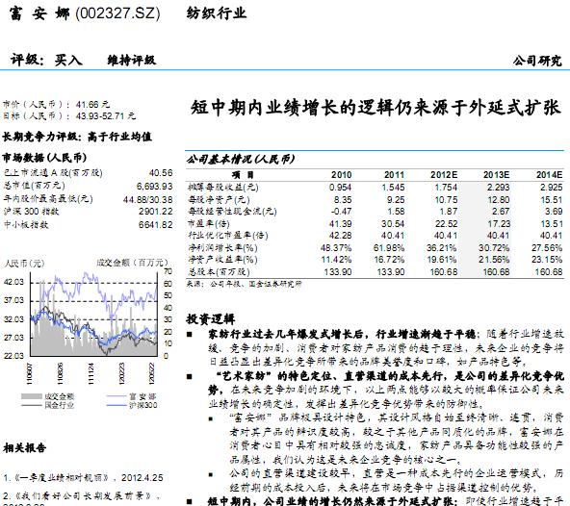Image resolution: width=570 pixels, height=506 pixels.
Task: Click the 公司基本情况(人民币) table heading
Action: [241, 159]
